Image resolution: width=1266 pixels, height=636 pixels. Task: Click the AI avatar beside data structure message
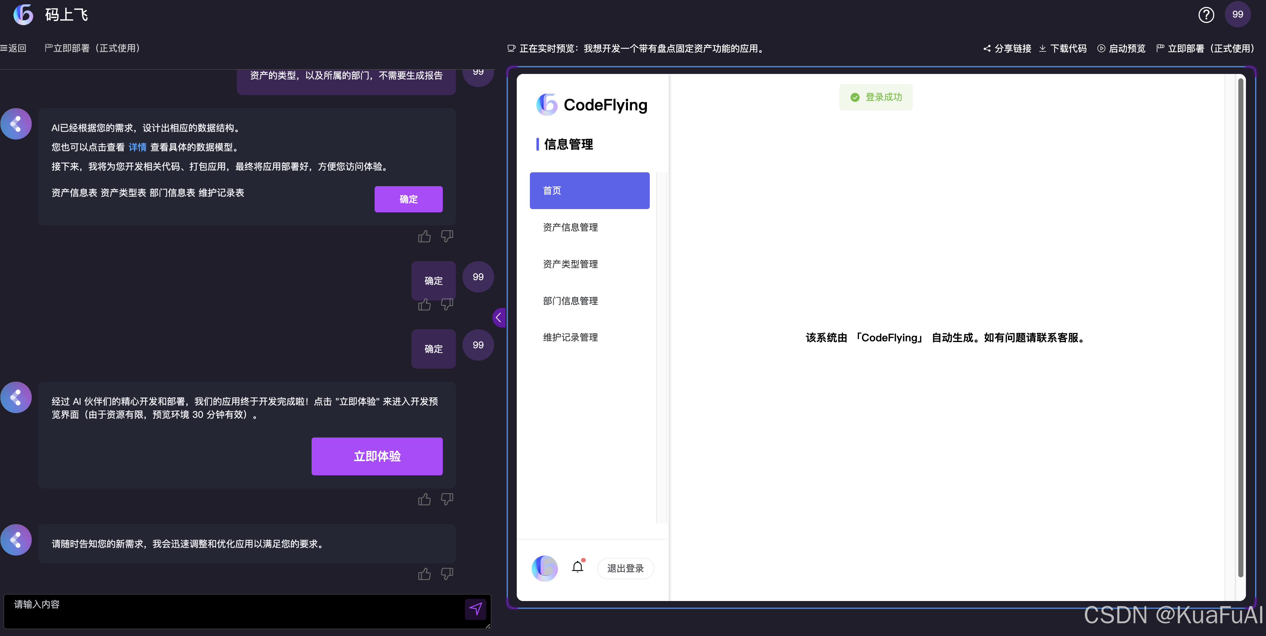coord(16,124)
